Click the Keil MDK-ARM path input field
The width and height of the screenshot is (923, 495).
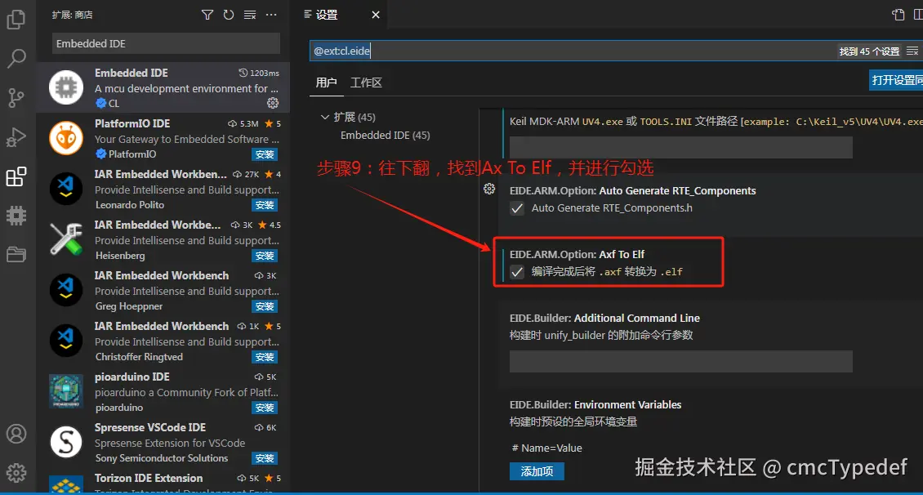(681, 147)
